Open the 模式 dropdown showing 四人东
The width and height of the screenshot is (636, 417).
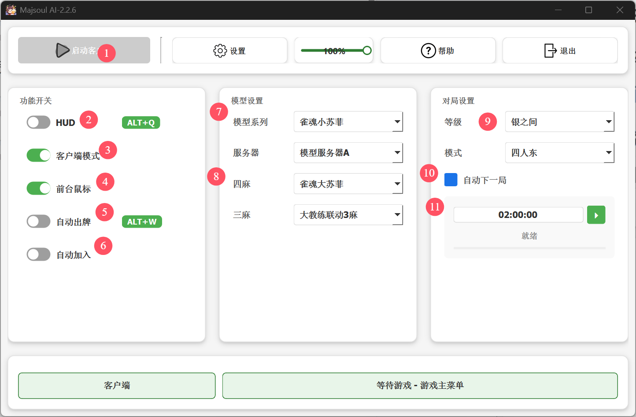(x=559, y=153)
